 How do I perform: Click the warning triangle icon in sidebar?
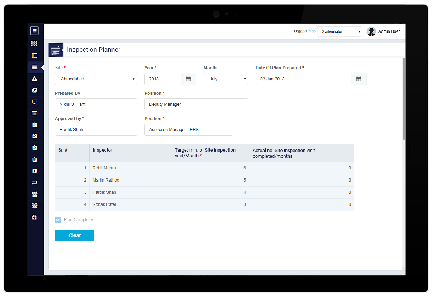pyautogui.click(x=34, y=79)
